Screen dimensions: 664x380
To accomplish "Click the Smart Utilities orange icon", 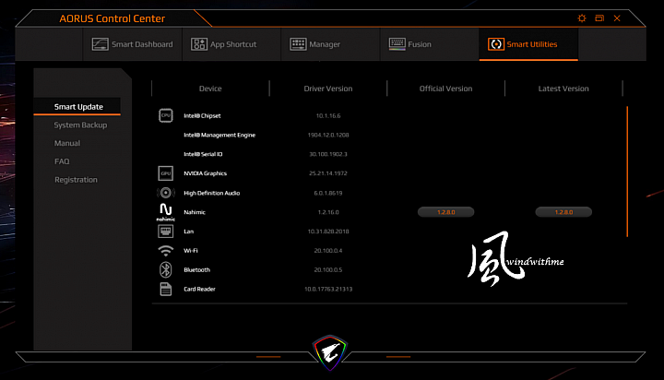I will pyautogui.click(x=496, y=44).
